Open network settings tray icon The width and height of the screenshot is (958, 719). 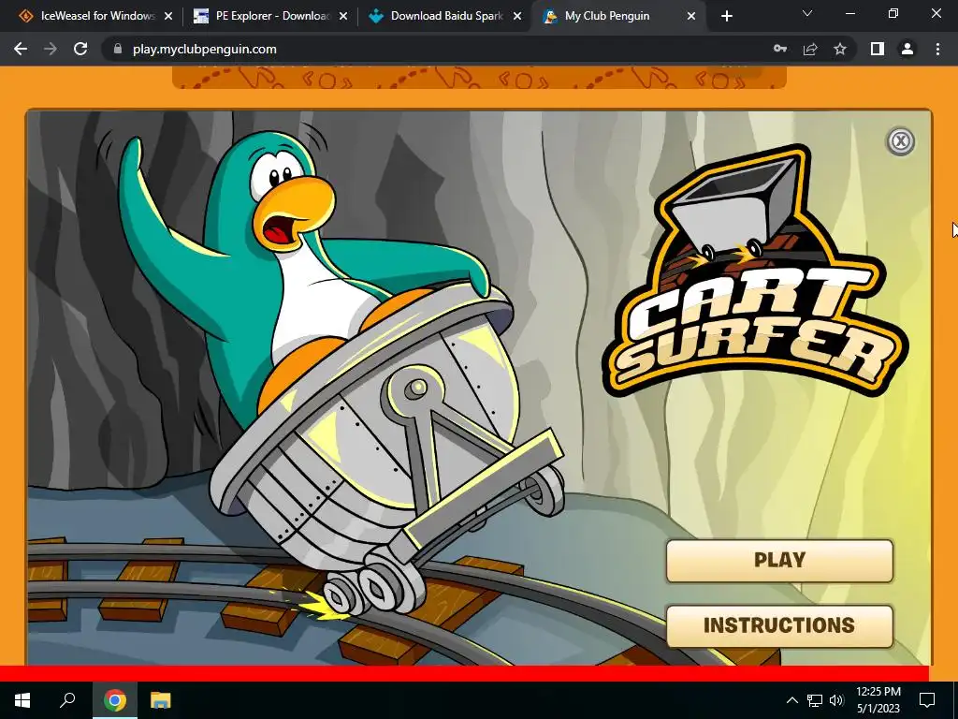tap(815, 700)
